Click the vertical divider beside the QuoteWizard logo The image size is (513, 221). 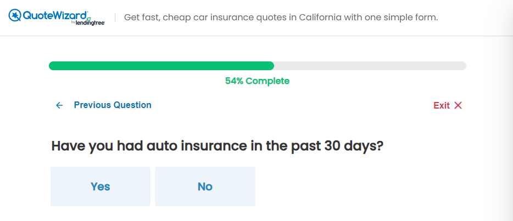[x=115, y=18]
